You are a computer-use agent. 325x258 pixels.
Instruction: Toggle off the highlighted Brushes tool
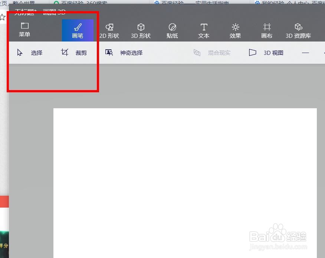[78, 30]
